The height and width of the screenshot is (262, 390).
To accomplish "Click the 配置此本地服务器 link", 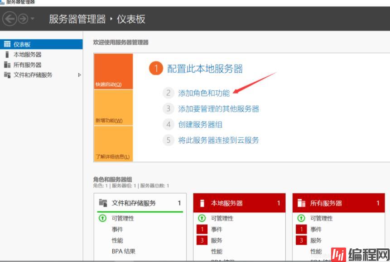I will tap(205, 69).
